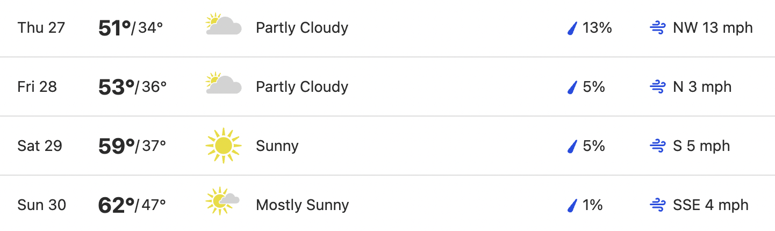The width and height of the screenshot is (775, 231).
Task: Click the wind icon next to SSE 4 mph
Action: tap(658, 205)
